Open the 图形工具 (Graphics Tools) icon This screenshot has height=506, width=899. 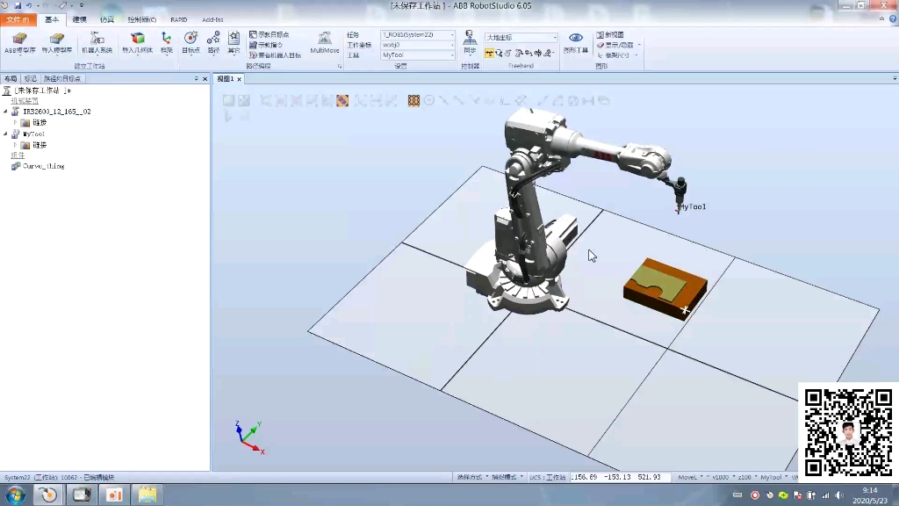576,41
